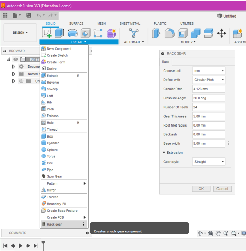Click OK in Rack Gear dialog
Image resolution: width=246 pixels, height=251 pixels.
tap(201, 189)
